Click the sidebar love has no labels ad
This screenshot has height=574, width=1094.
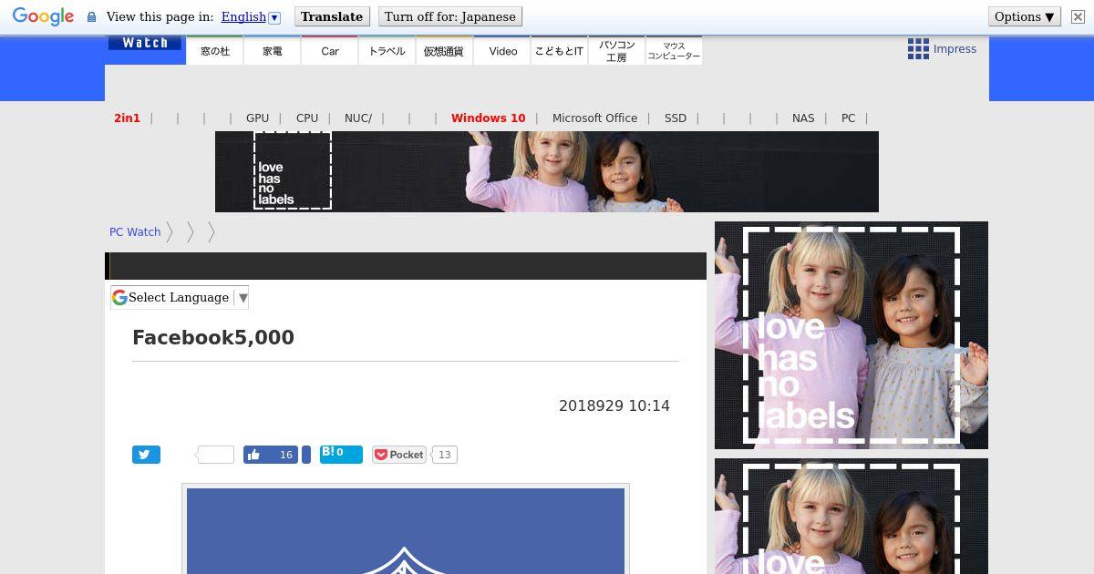[x=851, y=335]
